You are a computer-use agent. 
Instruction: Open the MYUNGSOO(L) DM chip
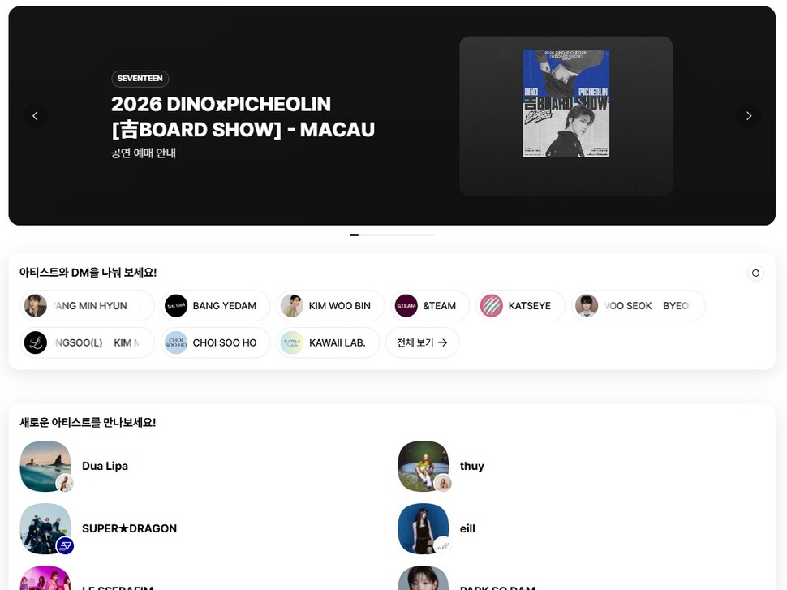87,343
